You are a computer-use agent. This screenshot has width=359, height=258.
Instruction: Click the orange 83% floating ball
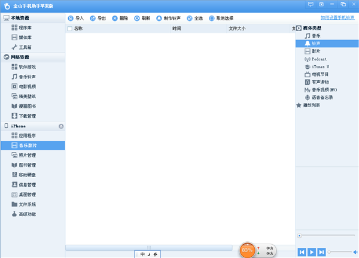pos(247,250)
